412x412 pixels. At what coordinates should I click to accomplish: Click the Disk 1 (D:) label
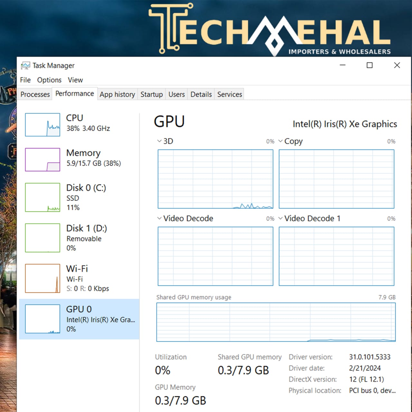click(87, 228)
